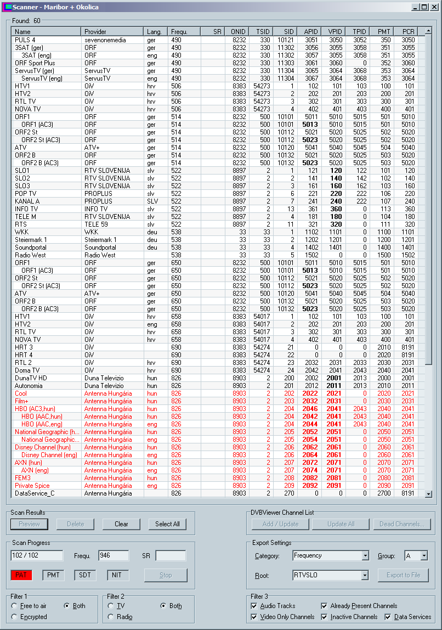Click the ONID column header
The image size is (442, 630).
pos(236,31)
